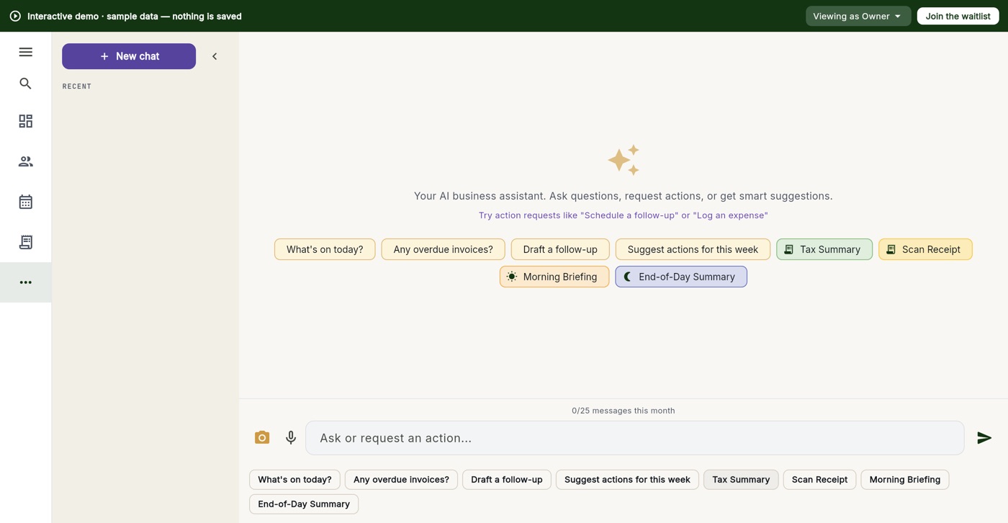Click bottom Tax Summary quick reply
The height and width of the screenshot is (523, 1008).
tap(741, 480)
